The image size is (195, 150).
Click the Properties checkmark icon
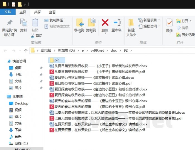pos(169,22)
